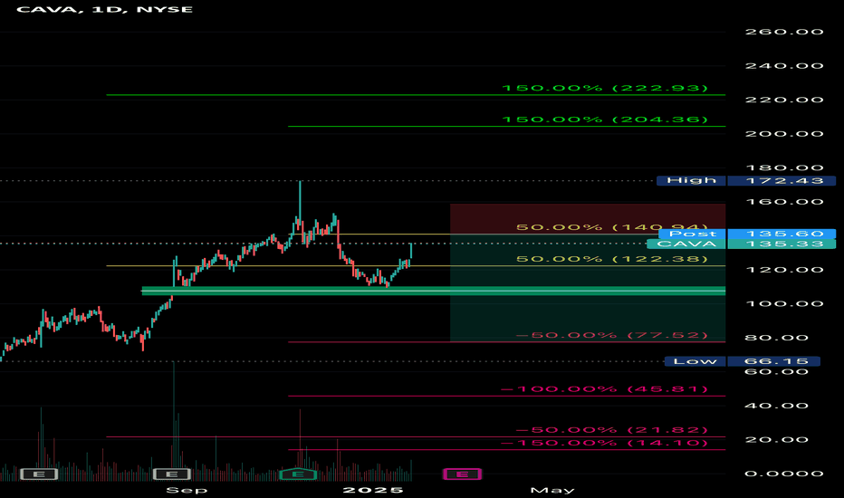Click the 172.43 high price value
844x498 pixels.
[x=782, y=180]
